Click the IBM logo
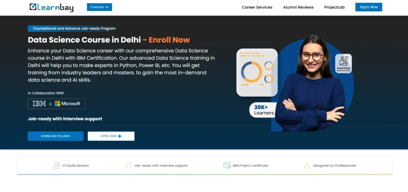Viewport: 408px width, 192px height. click(x=39, y=104)
